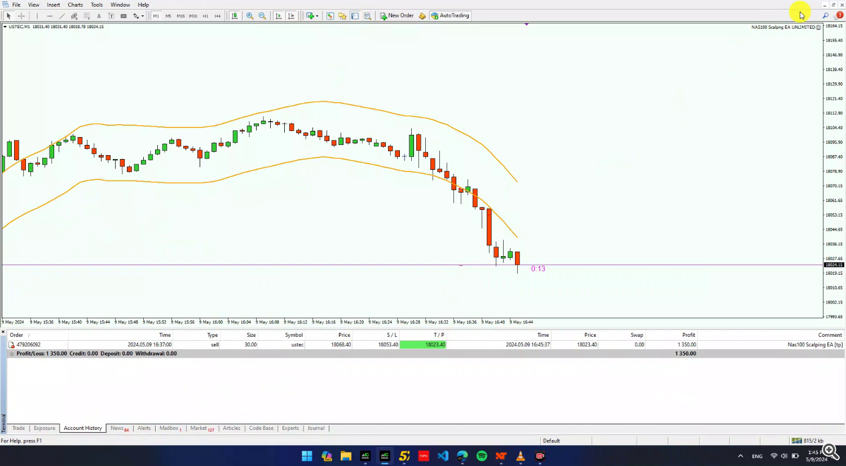Switch to the Trade tab
846x466 pixels.
19,428
